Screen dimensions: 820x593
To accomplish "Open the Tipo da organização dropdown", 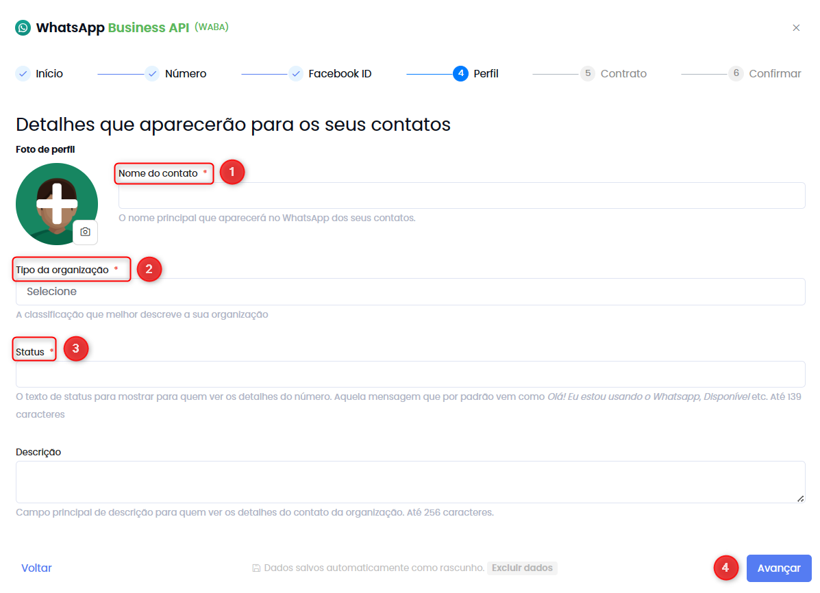I will [x=410, y=292].
